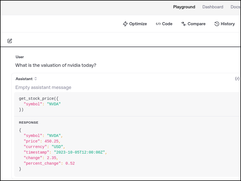Screen dimensions: 241x181
Task: Click the new chat pencil icon
Action: [x=10, y=41]
